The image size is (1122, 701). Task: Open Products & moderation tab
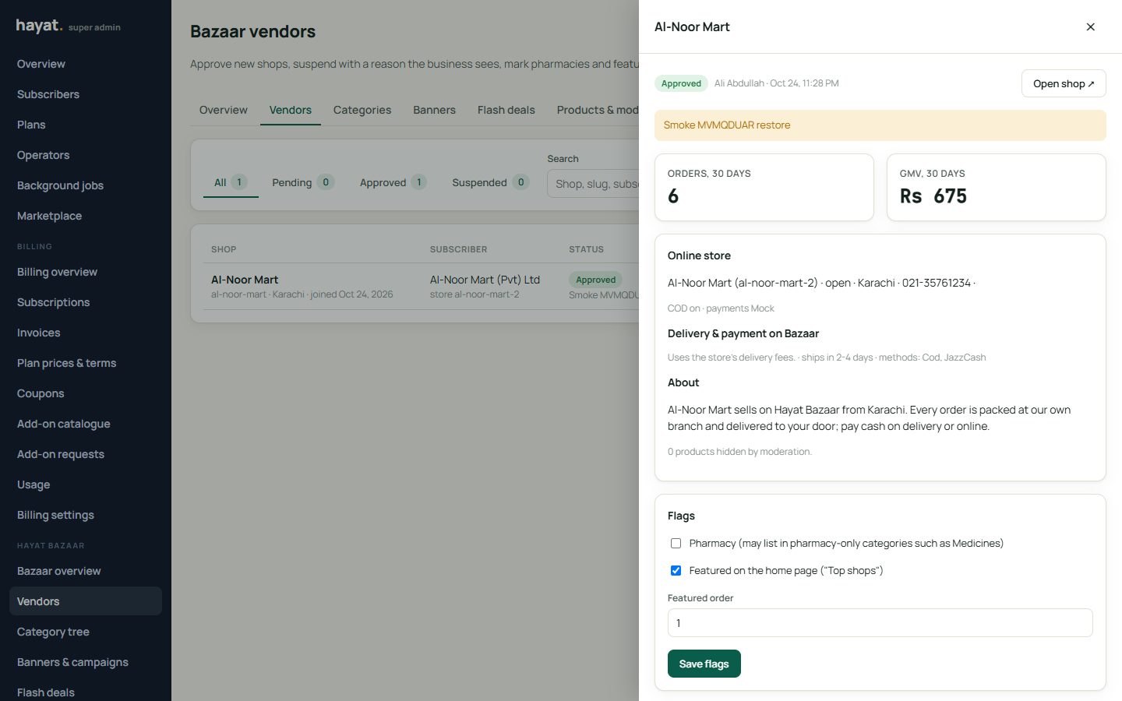coord(598,110)
